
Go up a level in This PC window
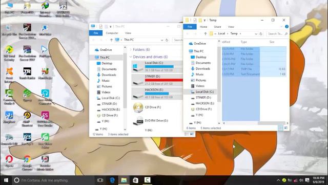coord(111,40)
